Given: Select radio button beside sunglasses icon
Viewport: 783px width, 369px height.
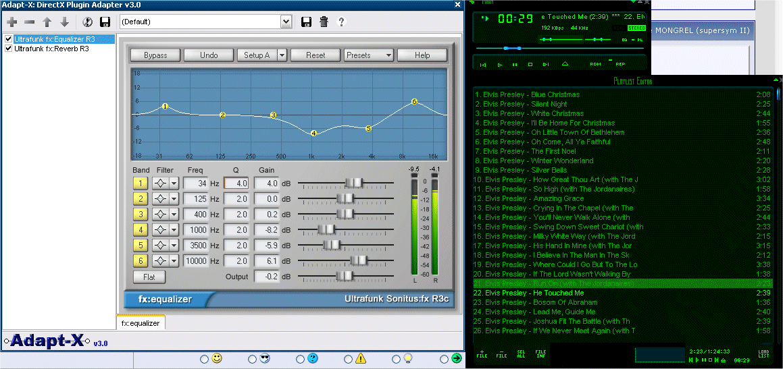Looking at the screenshot, I should 252,359.
